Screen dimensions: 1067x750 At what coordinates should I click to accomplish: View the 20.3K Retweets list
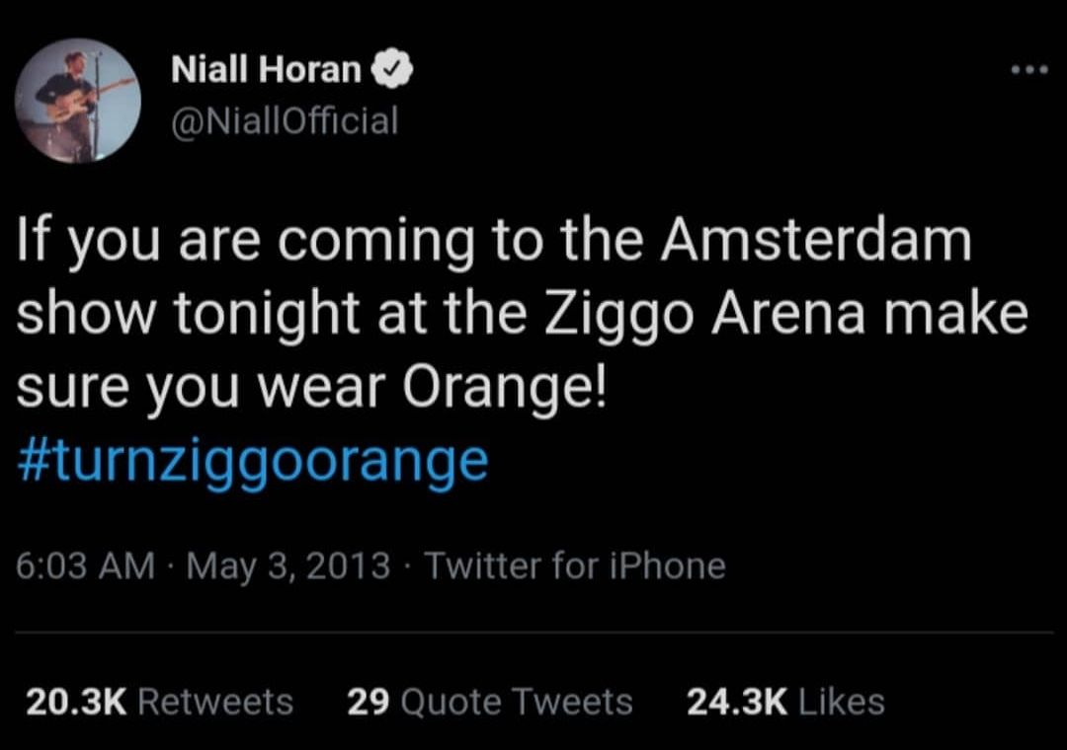(x=159, y=702)
